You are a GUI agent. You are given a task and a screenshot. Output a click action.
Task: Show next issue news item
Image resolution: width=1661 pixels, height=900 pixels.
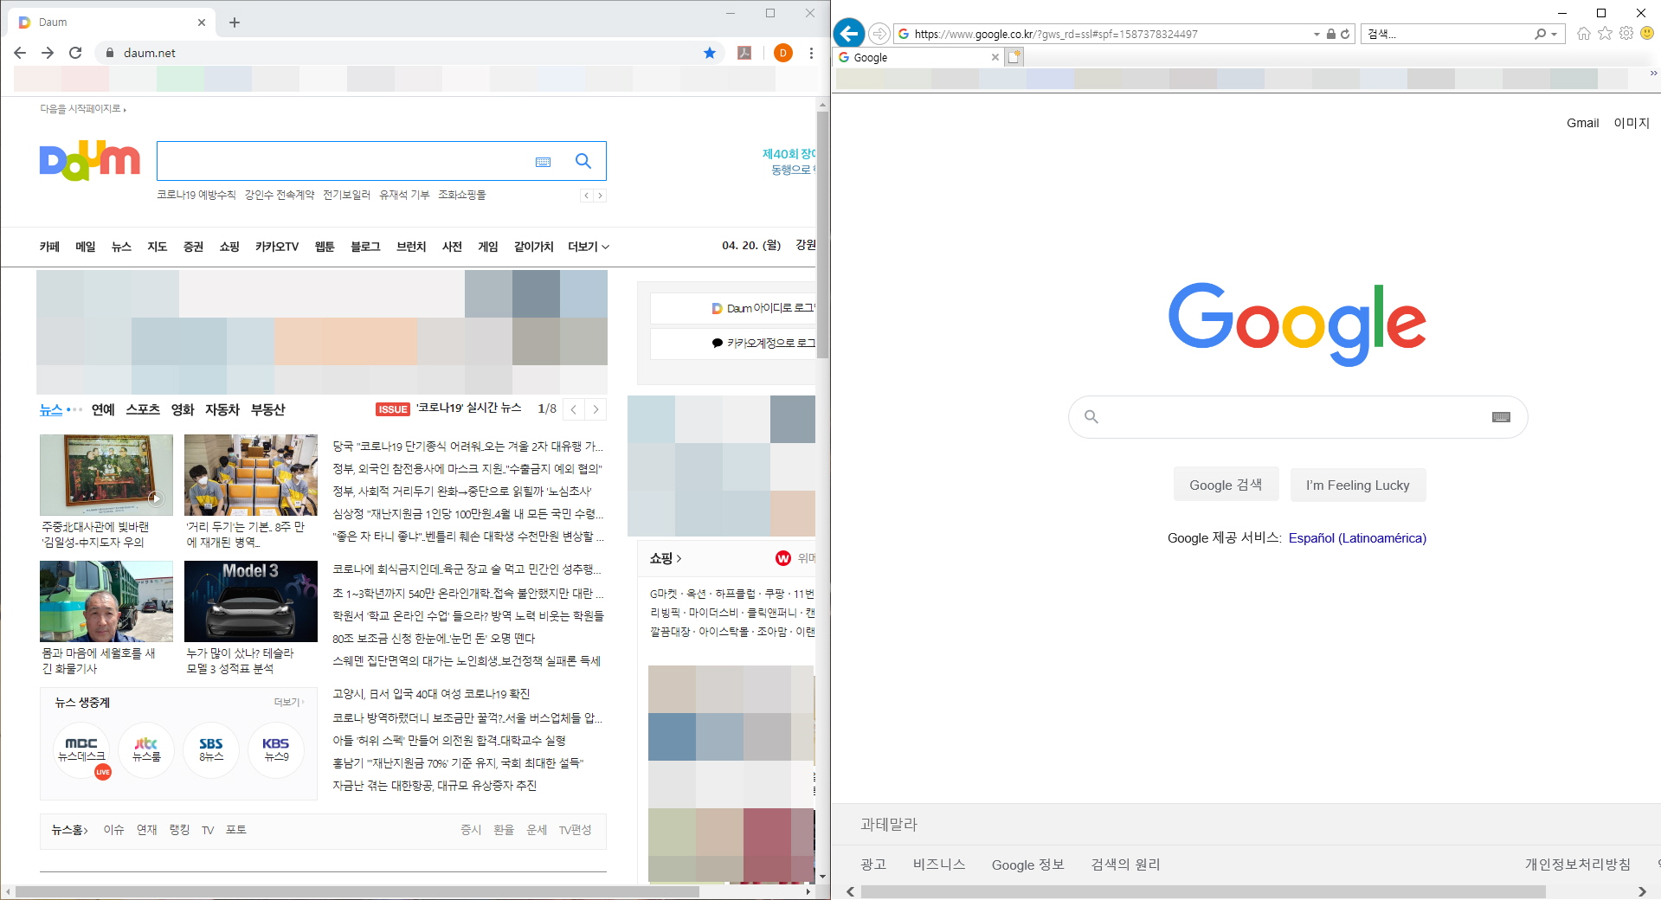point(596,409)
